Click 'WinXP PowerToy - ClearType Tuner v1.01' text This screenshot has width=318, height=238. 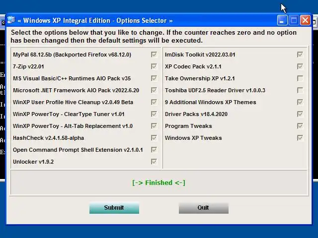point(69,114)
